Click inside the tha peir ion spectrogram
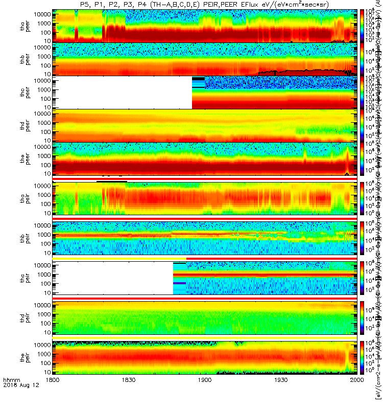The width and height of the screenshot is (383, 409). pos(205,198)
